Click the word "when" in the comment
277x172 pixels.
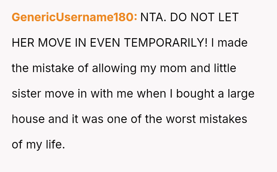pyautogui.click(x=149, y=94)
